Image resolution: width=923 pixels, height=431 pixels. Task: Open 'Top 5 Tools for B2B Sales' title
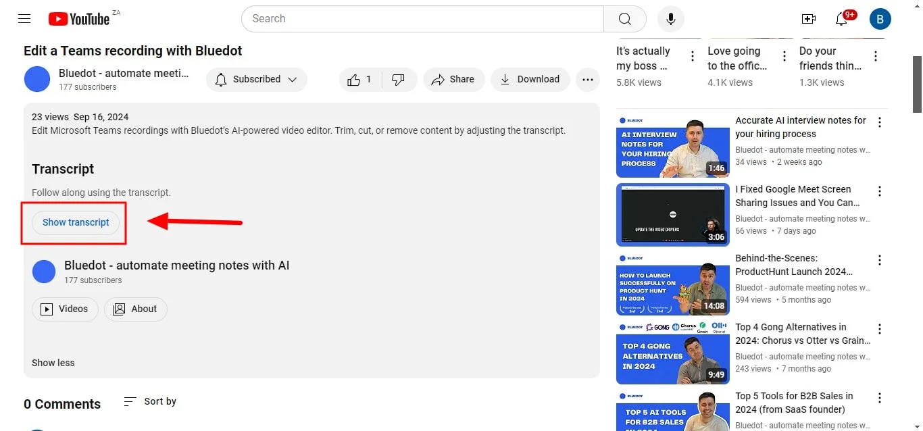pyautogui.click(x=795, y=403)
